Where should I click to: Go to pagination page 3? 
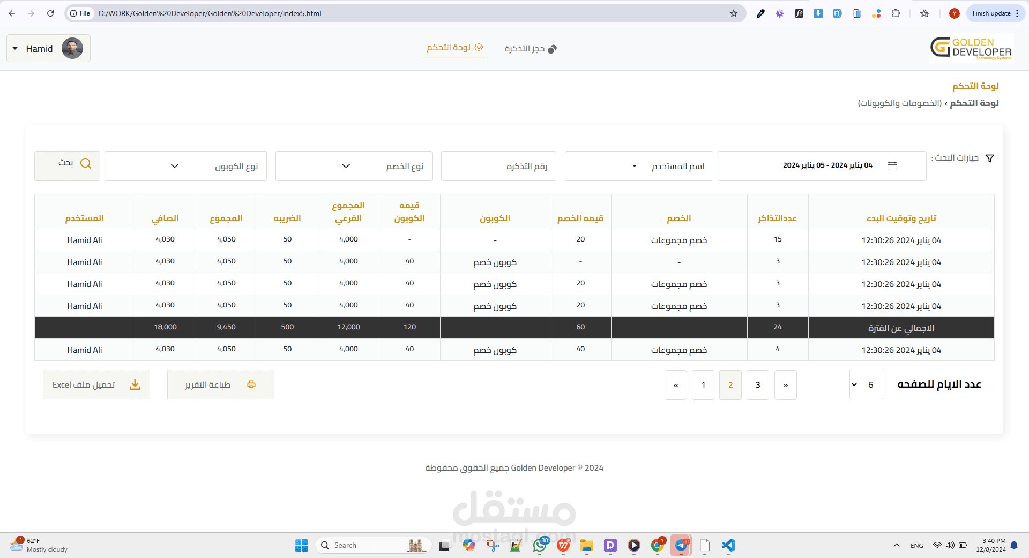pos(758,385)
